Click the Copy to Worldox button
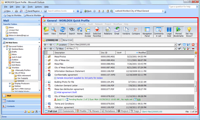Viewport: 200px width, 120px height. click(x=12, y=15)
